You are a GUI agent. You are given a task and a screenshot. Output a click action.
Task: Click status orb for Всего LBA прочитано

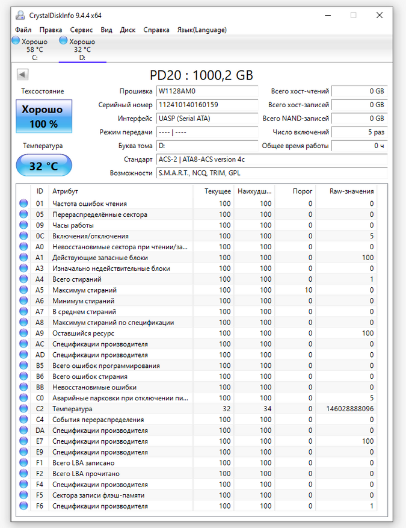point(23,473)
